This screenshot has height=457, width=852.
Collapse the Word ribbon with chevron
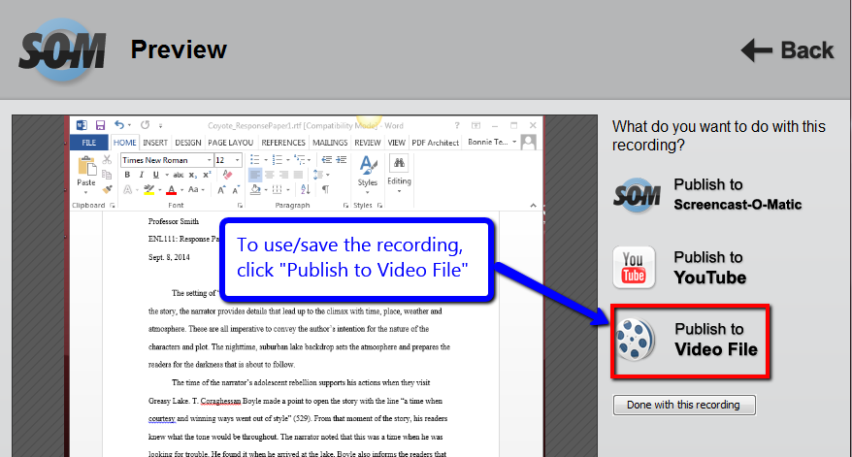pos(533,206)
